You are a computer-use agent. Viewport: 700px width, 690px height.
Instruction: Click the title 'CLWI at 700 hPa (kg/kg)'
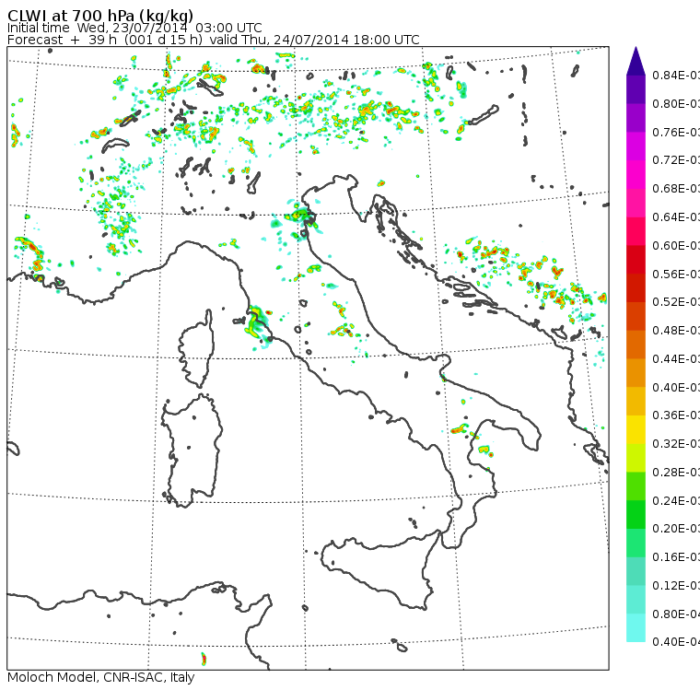coord(100,15)
